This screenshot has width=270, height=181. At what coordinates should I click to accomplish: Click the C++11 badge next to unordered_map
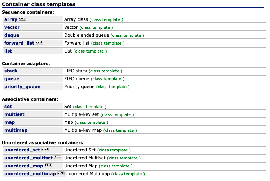(48, 165)
